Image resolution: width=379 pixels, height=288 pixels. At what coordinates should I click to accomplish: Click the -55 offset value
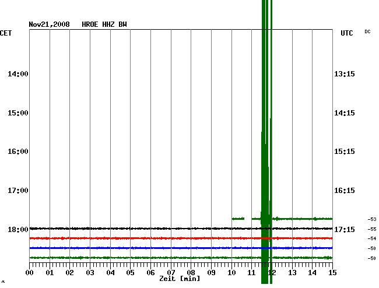click(372, 229)
